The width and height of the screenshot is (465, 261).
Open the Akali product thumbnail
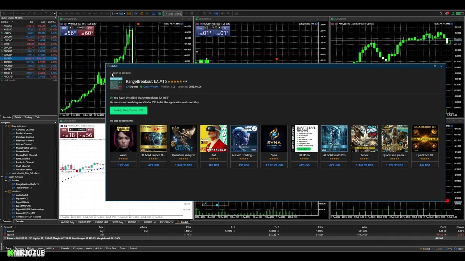(x=123, y=138)
